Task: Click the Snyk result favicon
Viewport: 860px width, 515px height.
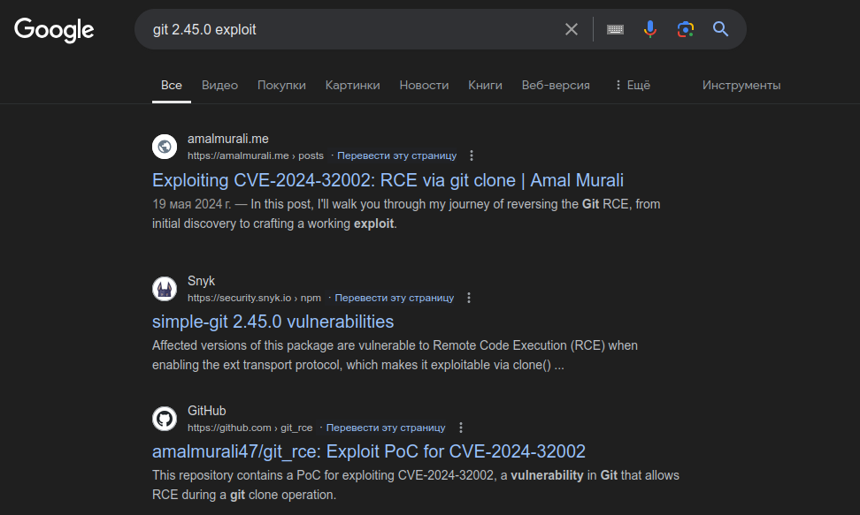Action: 165,289
